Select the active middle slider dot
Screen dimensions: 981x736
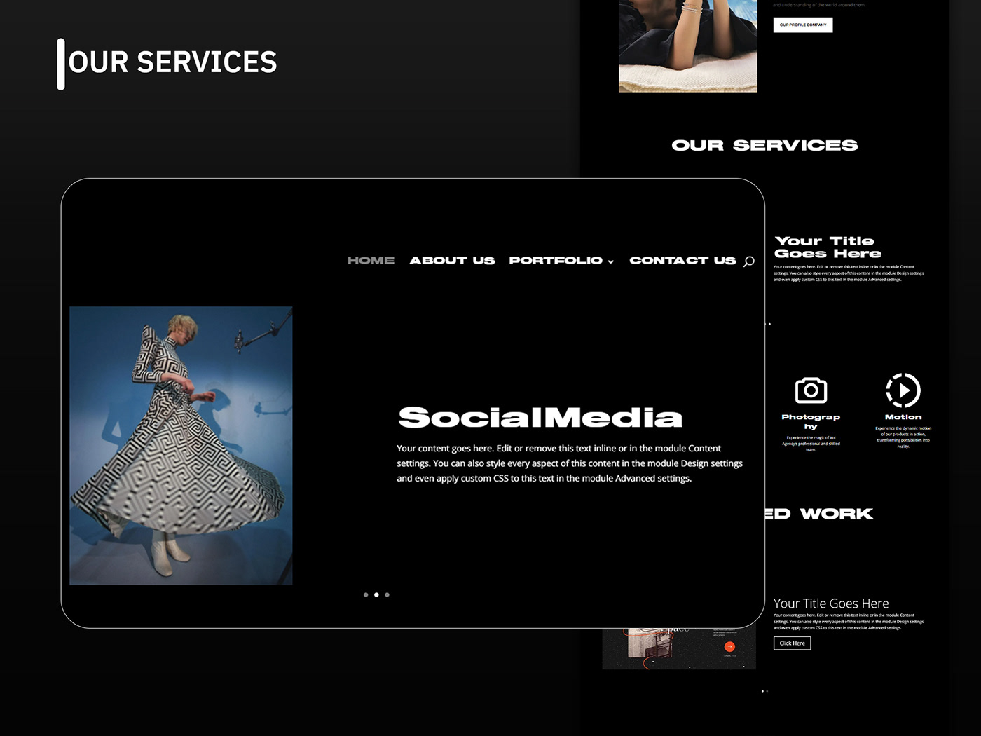coord(376,594)
